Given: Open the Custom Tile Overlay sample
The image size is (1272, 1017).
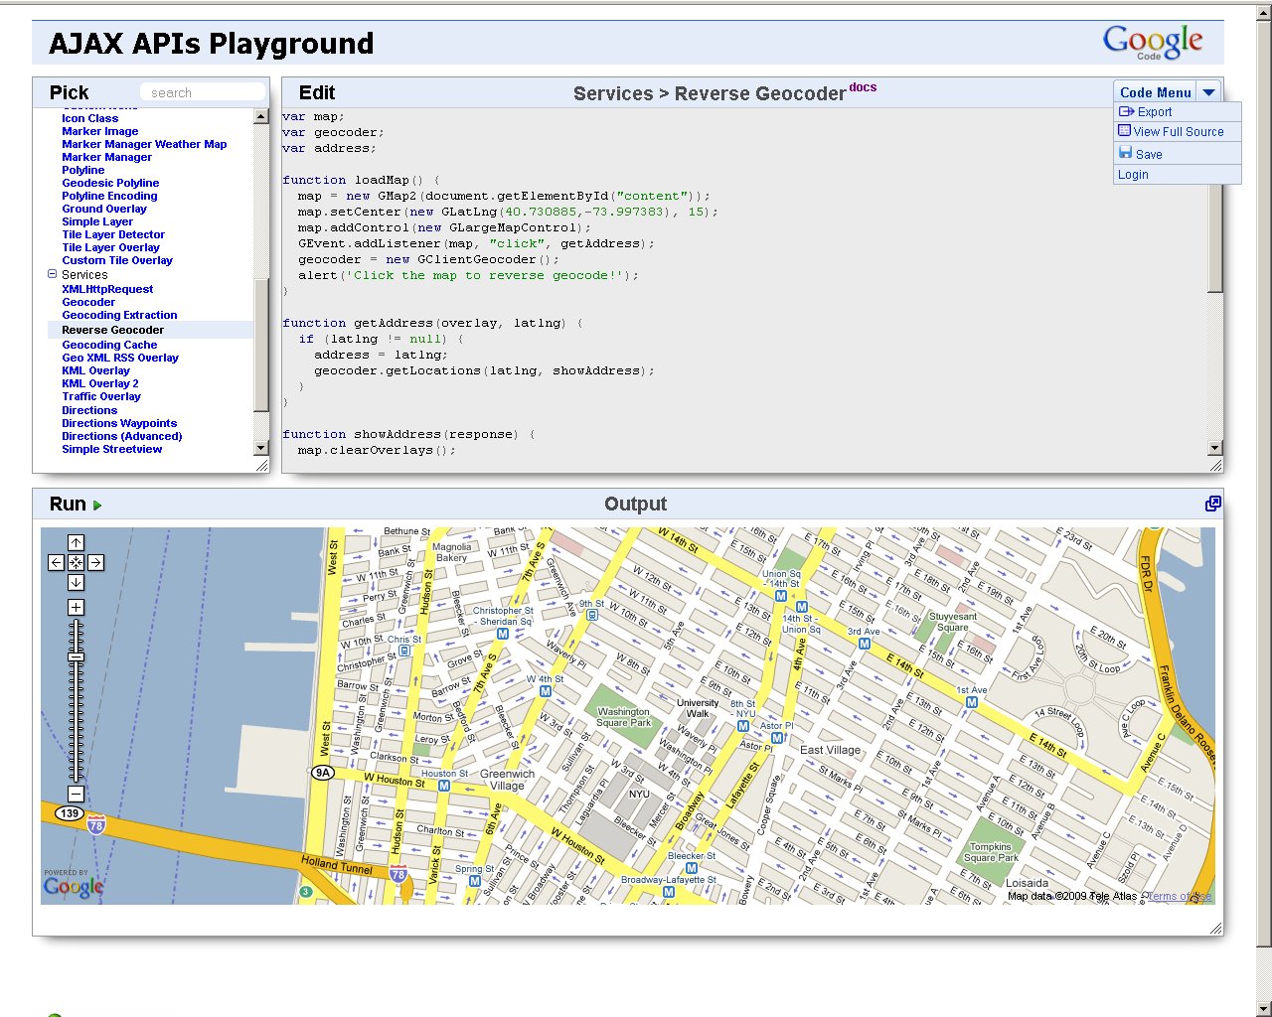Looking at the screenshot, I should [x=117, y=260].
